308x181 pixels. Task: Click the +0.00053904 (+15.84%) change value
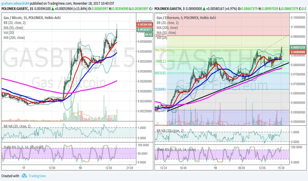pos(71,9)
